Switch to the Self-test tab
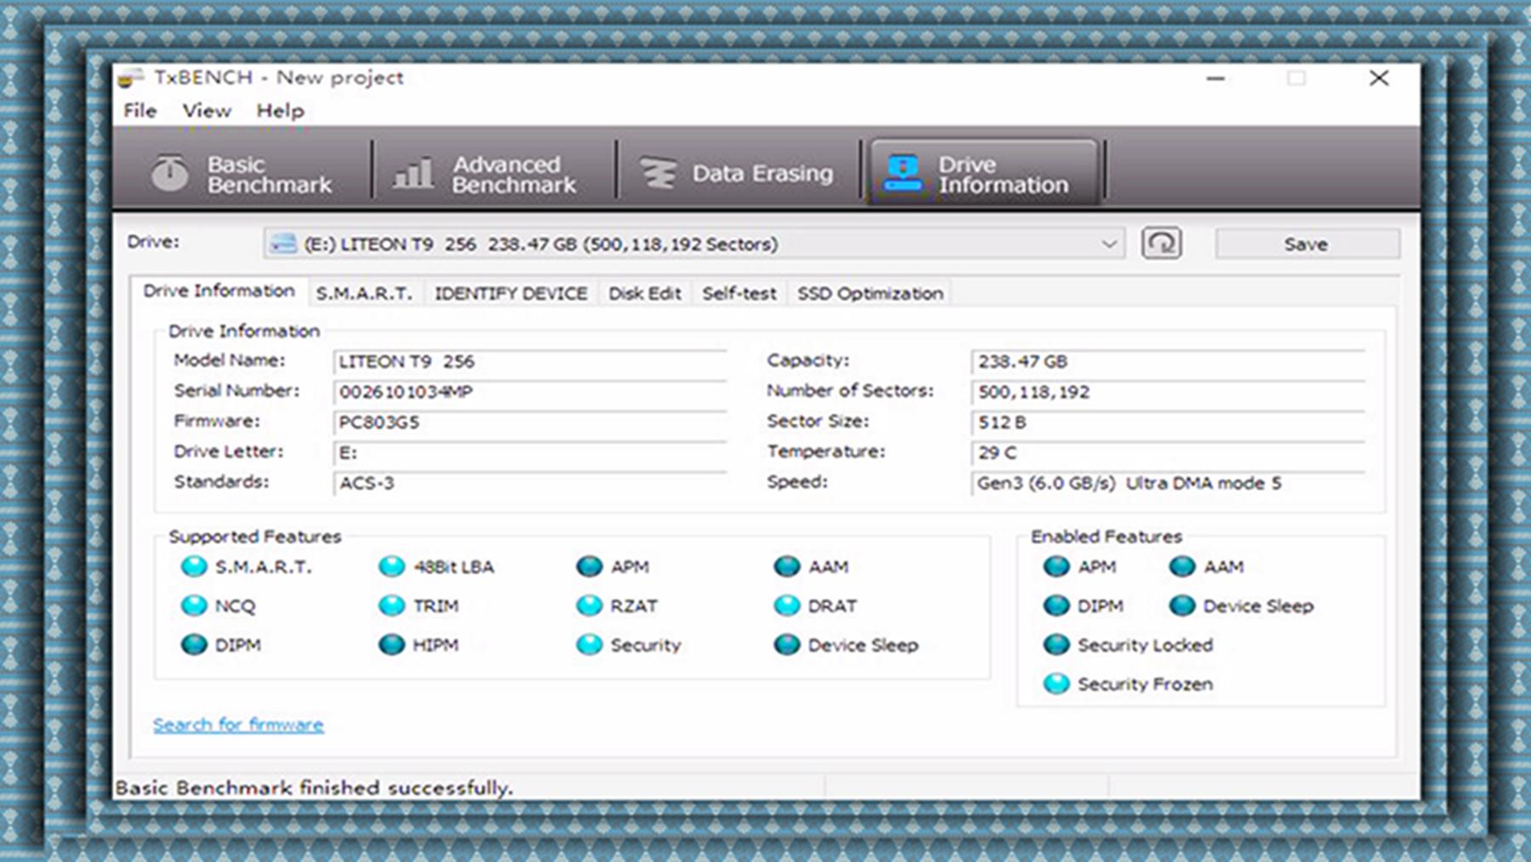1531x862 pixels. (739, 293)
